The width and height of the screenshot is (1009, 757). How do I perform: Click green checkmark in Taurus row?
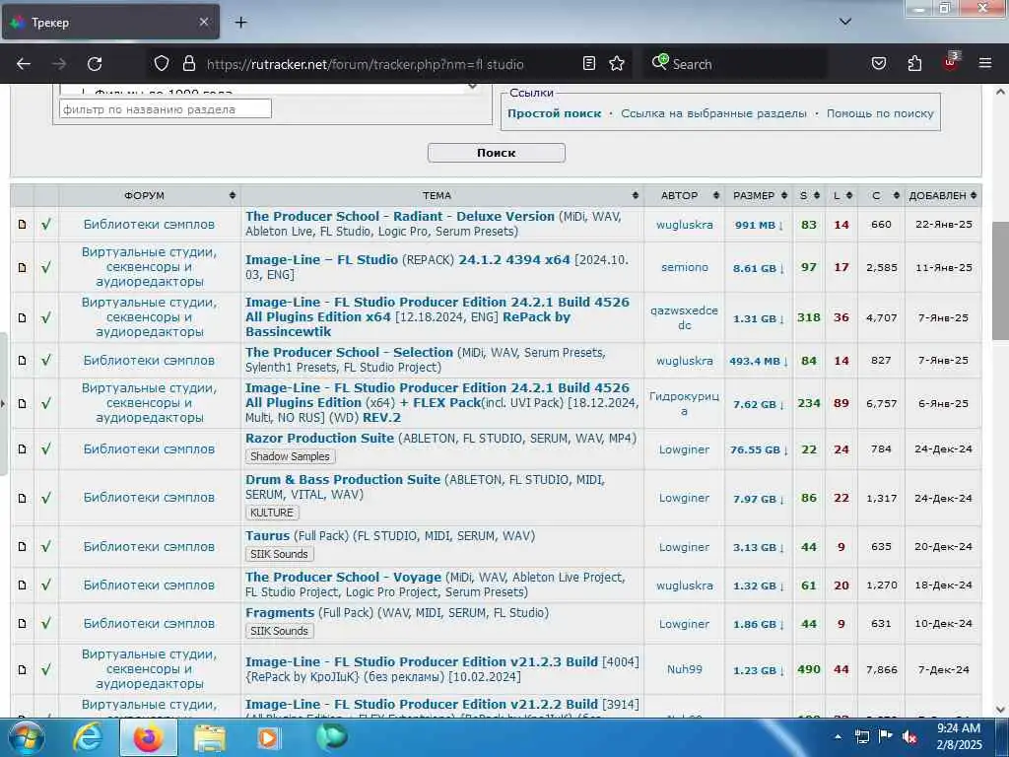(45, 546)
